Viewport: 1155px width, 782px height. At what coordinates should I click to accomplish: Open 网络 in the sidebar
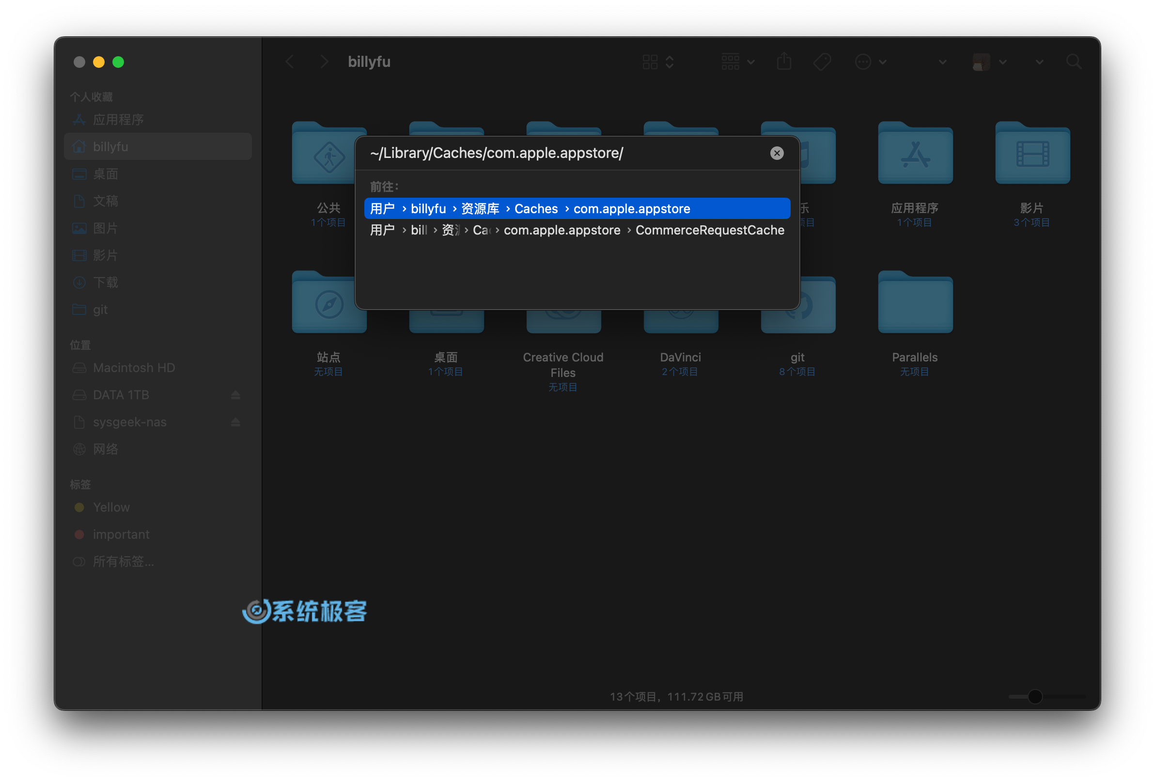coord(157,449)
